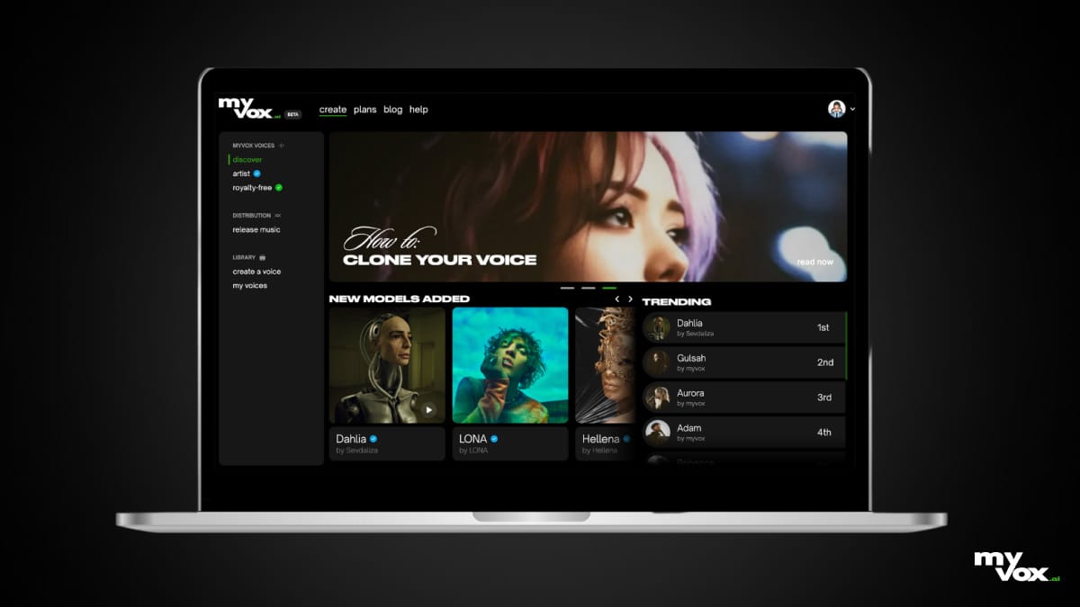
Task: Click Aurora's avatar in the trending list
Action: tap(660, 397)
